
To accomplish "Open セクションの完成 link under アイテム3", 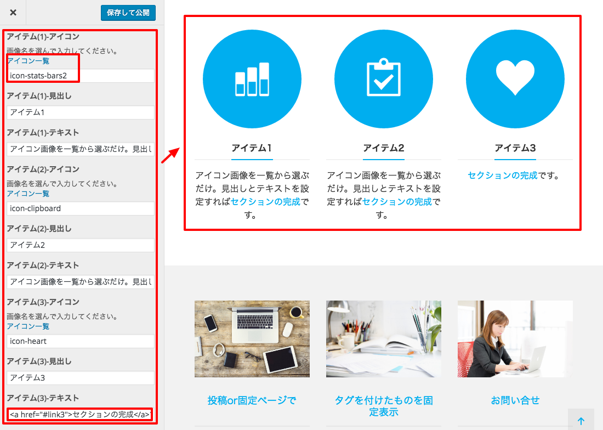I will click(x=502, y=176).
